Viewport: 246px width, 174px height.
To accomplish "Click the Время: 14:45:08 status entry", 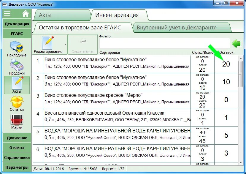I will click(x=83, y=169).
